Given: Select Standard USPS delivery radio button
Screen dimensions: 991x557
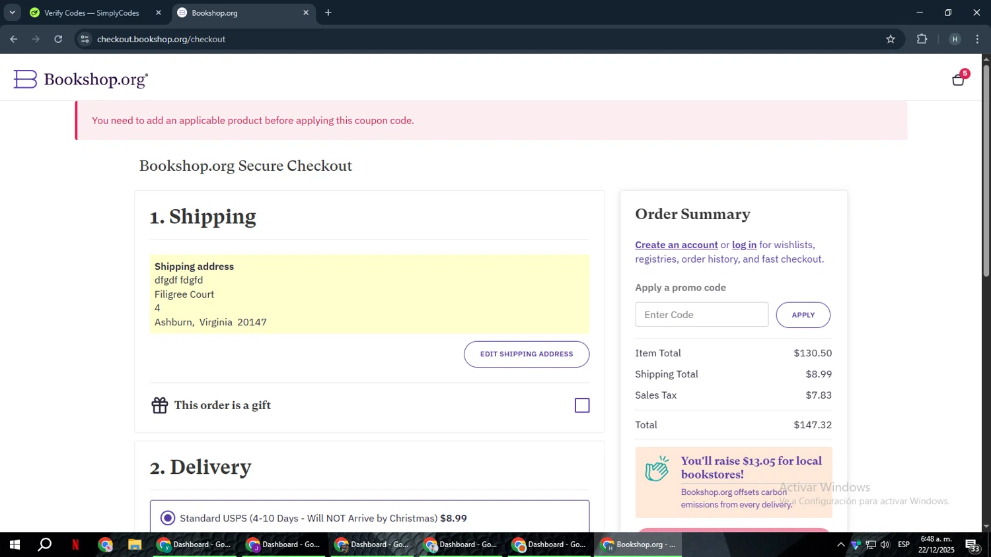Looking at the screenshot, I should pos(168,518).
